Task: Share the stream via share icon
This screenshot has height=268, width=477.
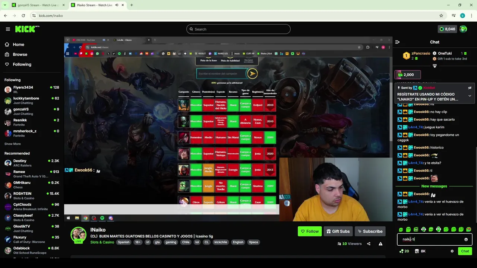Action: (x=369, y=244)
